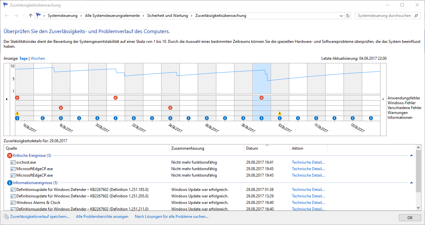Go up one level in Control Panel
Image resolution: width=425 pixels, height=225 pixels.
click(x=31, y=16)
